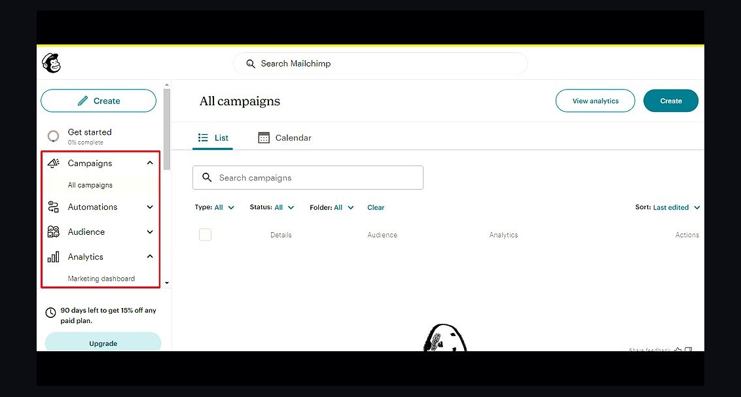The width and height of the screenshot is (741, 397).
Task: Switch to the Calendar tab
Action: (285, 138)
